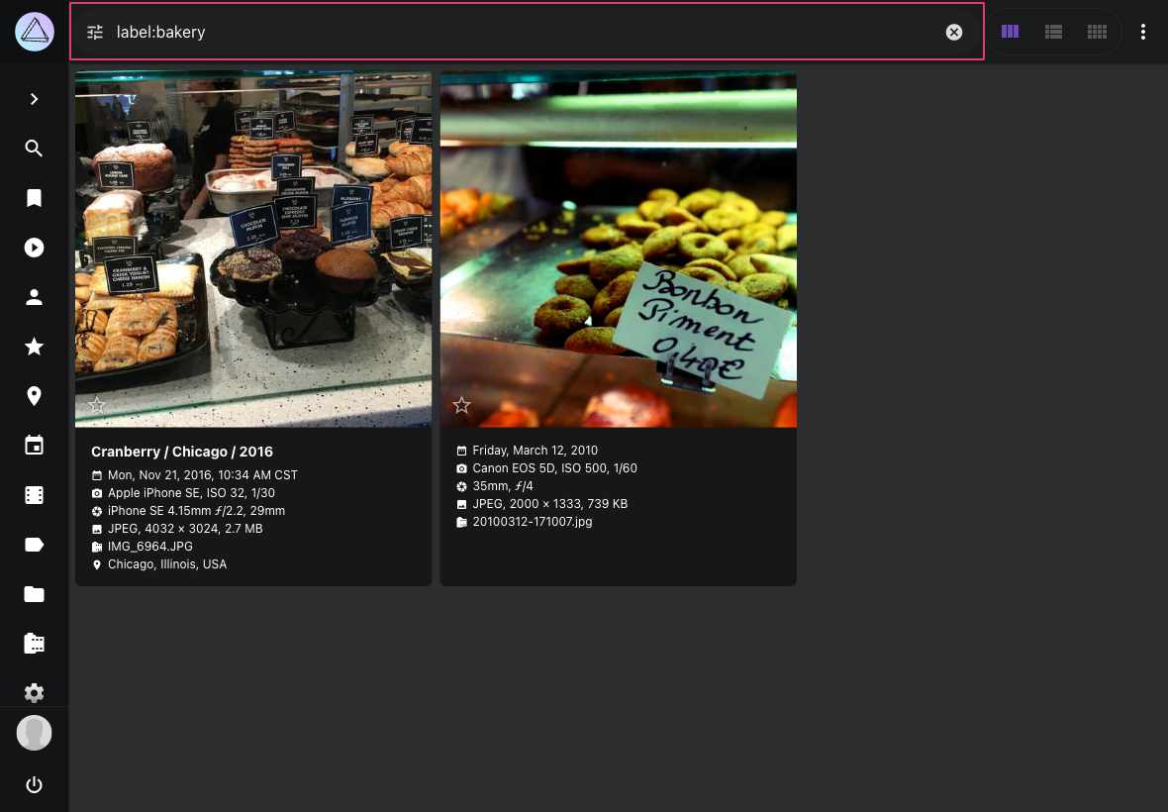Open the Search section in the sidebar

pos(35,149)
